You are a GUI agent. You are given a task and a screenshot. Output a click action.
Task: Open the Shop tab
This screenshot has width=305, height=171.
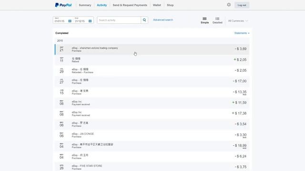(170, 5)
